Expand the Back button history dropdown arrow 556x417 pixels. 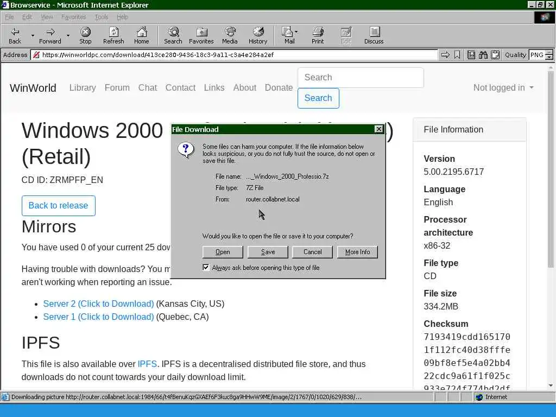(33, 35)
